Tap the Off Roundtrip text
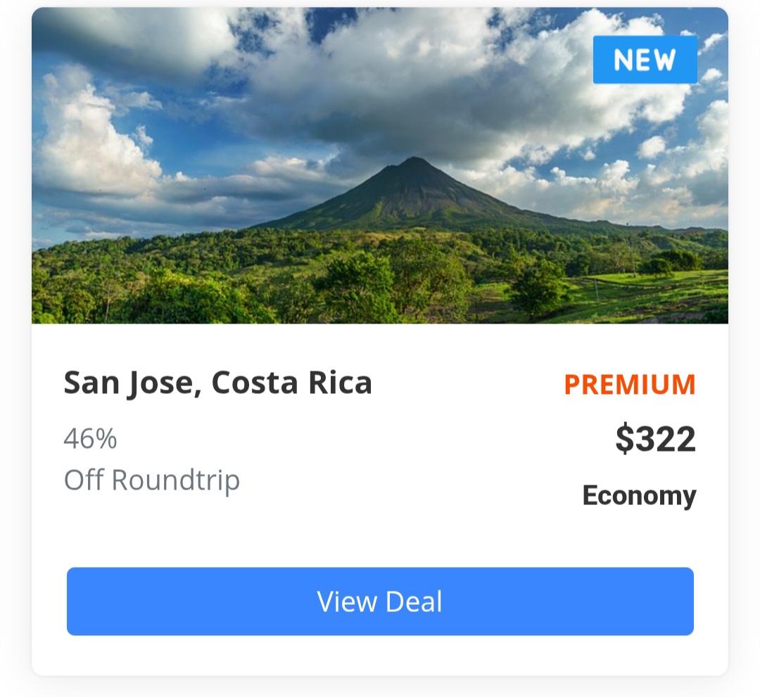The image size is (760, 697). [x=152, y=480]
